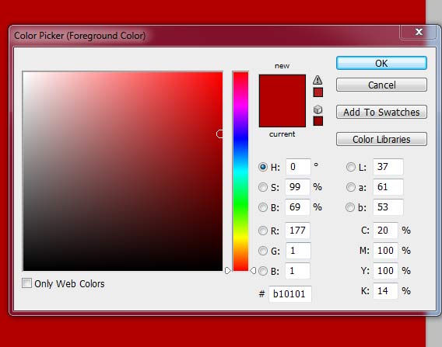Image resolution: width=442 pixels, height=347 pixels.
Task: Click the not-web-safe cube icon
Action: click(317, 109)
